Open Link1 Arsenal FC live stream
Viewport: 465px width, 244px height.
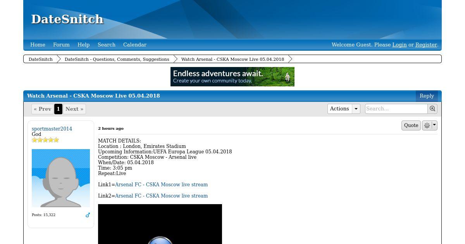[161, 185]
